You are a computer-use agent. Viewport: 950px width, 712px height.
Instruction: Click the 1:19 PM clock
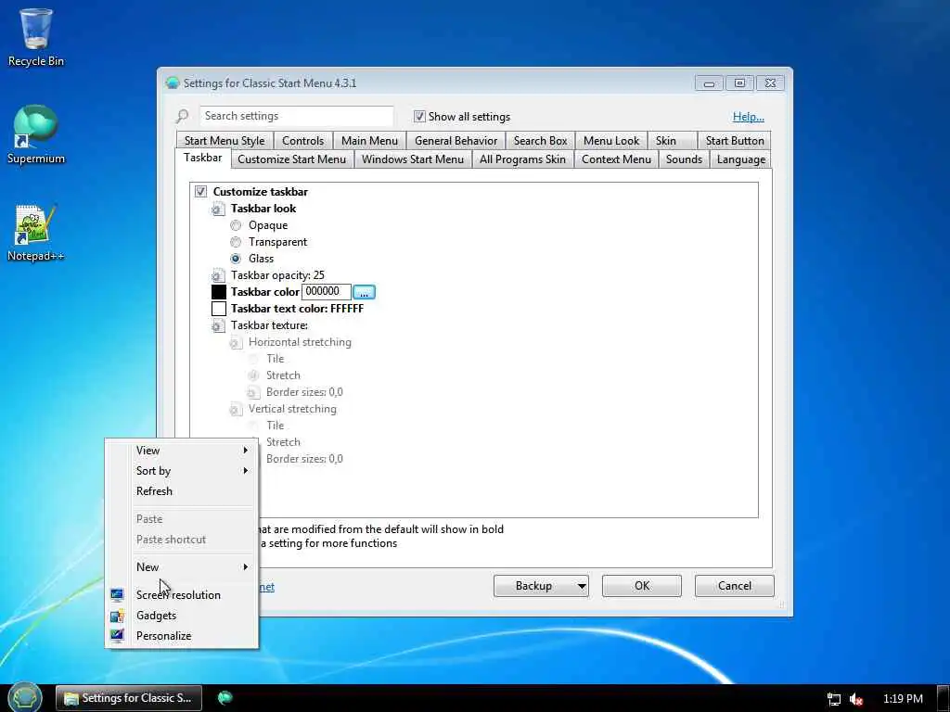tap(903, 699)
